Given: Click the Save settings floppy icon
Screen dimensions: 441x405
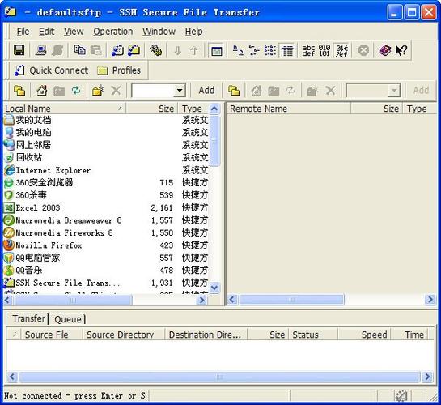Looking at the screenshot, I should pos(19,51).
